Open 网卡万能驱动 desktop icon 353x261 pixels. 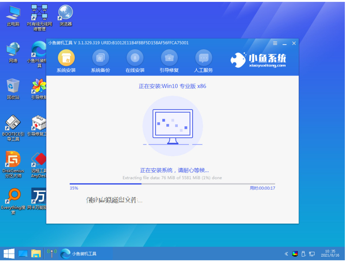[x=37, y=199]
